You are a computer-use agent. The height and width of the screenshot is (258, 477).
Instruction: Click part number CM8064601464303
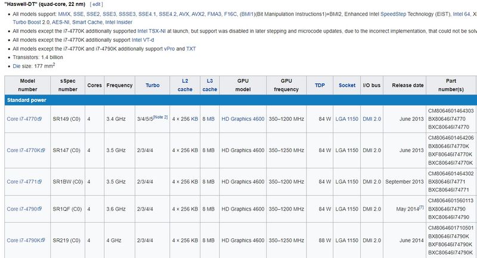[x=451, y=111]
